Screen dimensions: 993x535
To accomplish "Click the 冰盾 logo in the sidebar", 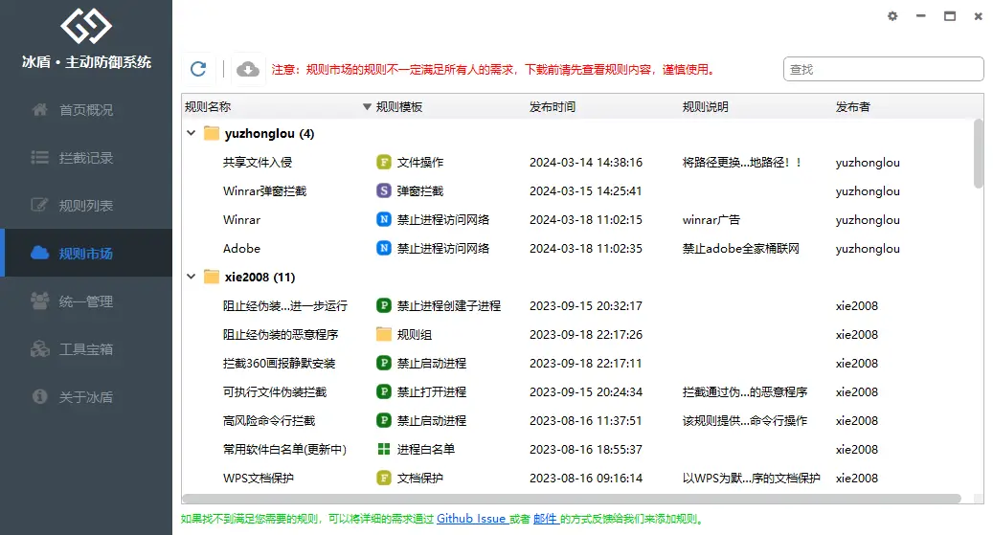I will [86, 27].
